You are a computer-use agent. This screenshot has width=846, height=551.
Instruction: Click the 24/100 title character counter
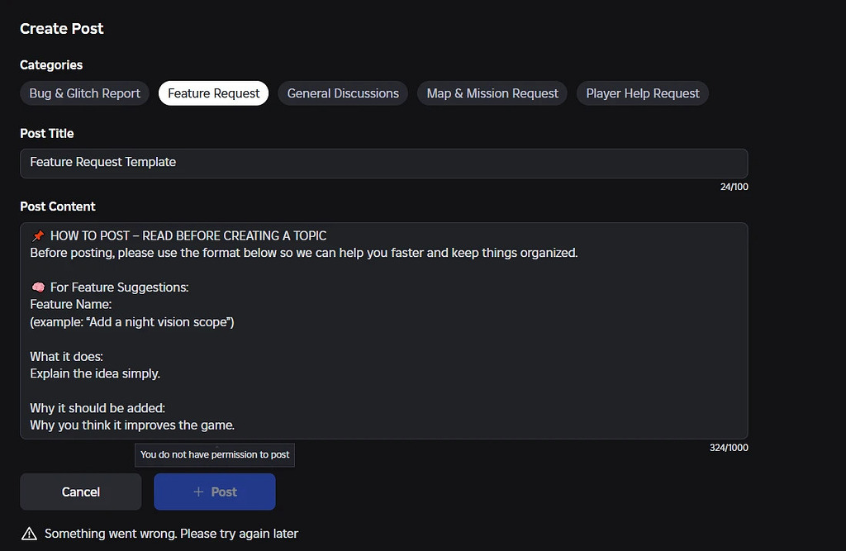[734, 186]
